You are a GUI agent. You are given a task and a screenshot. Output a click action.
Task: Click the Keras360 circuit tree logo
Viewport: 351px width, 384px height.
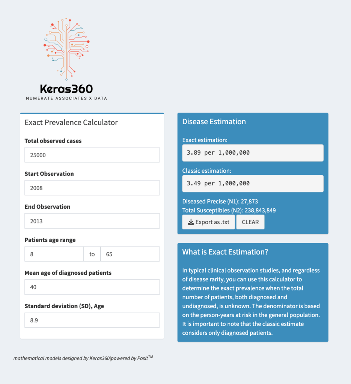coord(66,48)
